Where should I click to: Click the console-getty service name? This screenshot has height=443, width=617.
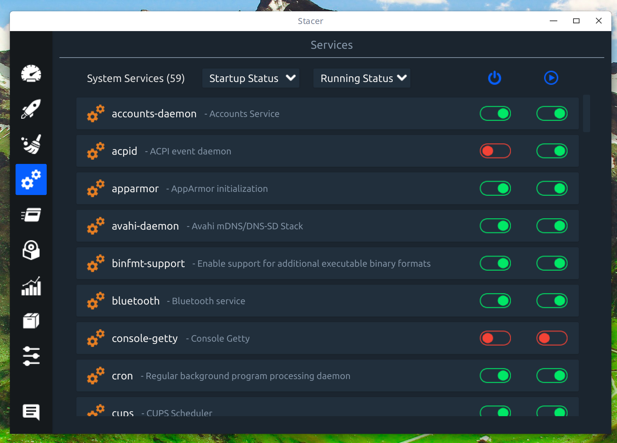tap(145, 338)
